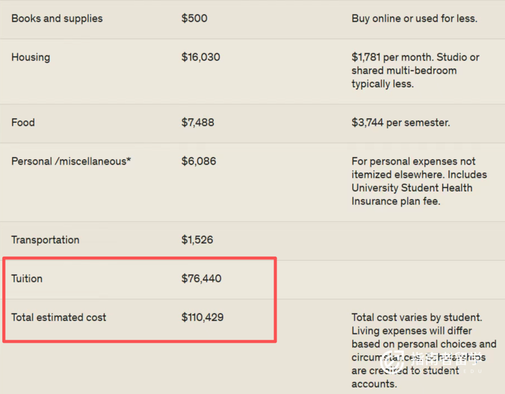Click the Tuition row label
The width and height of the screenshot is (505, 394).
tap(27, 279)
